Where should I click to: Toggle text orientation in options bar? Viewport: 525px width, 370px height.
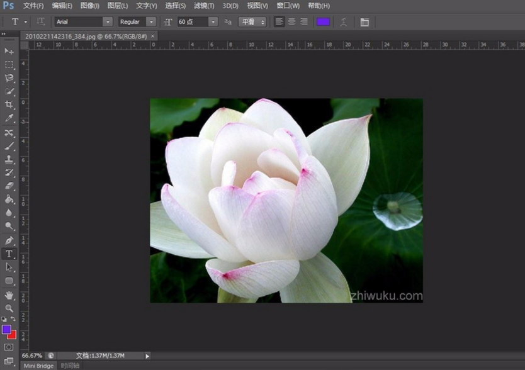pyautogui.click(x=41, y=21)
